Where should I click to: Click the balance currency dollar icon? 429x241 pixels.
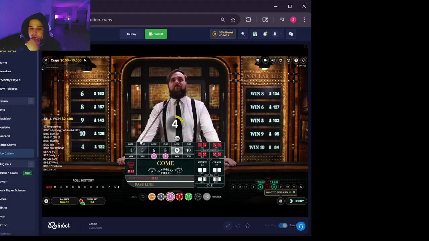coord(46,201)
